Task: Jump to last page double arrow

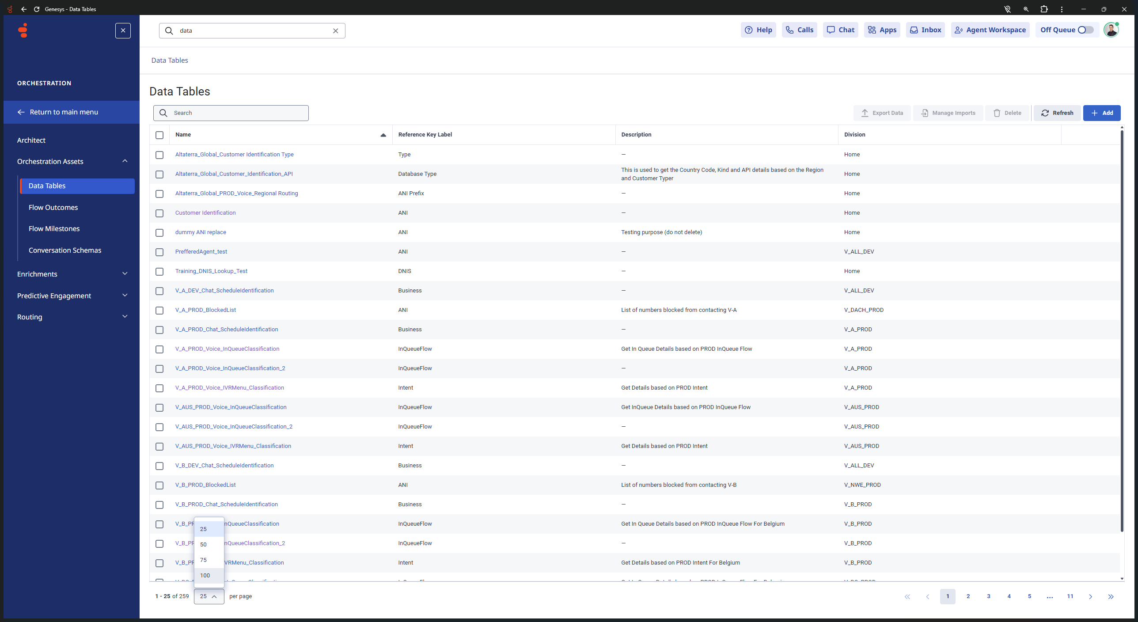Action: point(1111,596)
